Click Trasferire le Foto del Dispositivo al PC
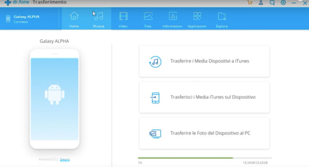 [204, 133]
